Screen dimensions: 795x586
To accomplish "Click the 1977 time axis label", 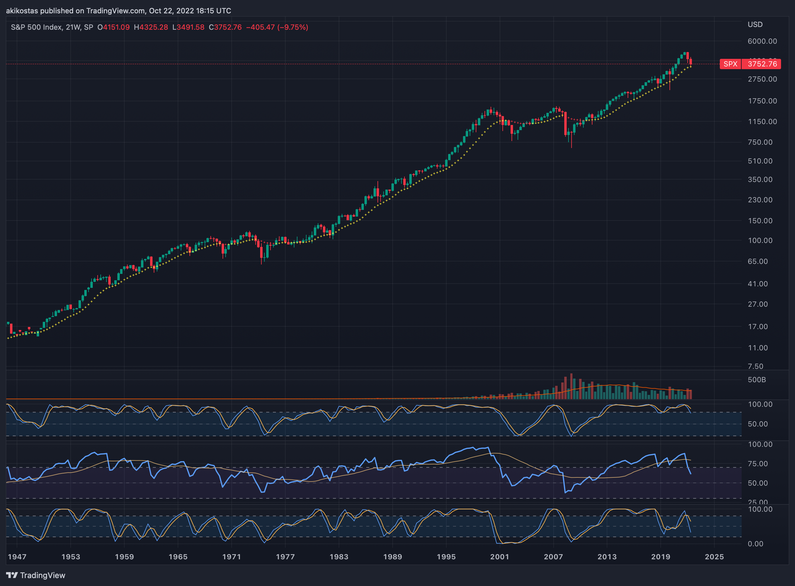I will [x=285, y=557].
